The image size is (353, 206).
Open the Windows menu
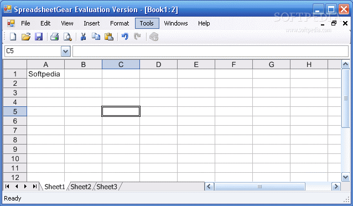coord(176,23)
